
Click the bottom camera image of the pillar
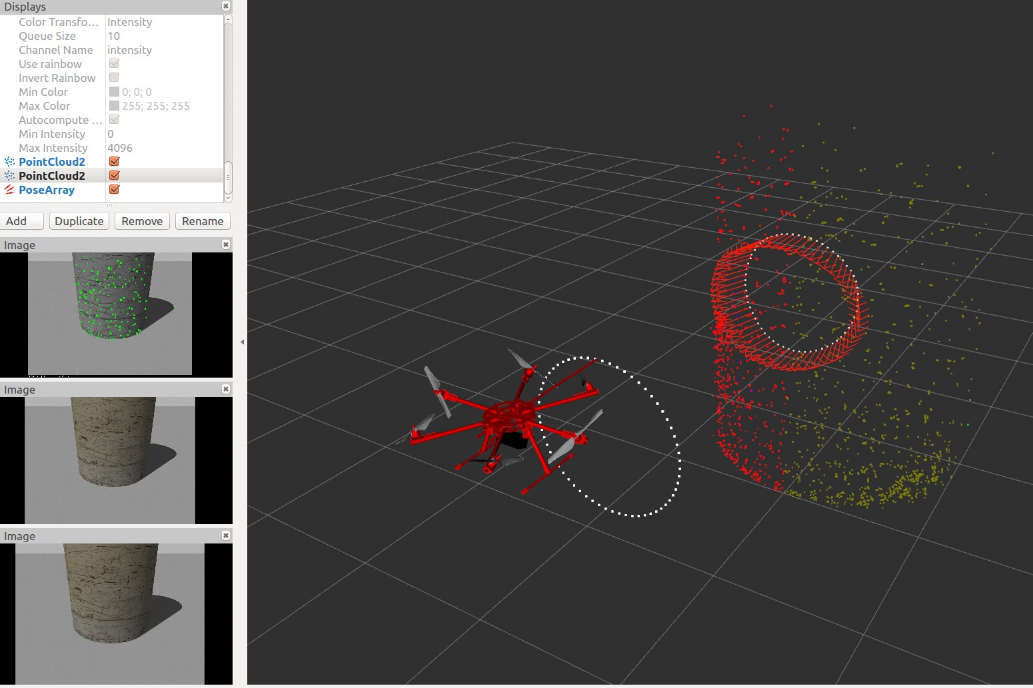(x=110, y=613)
